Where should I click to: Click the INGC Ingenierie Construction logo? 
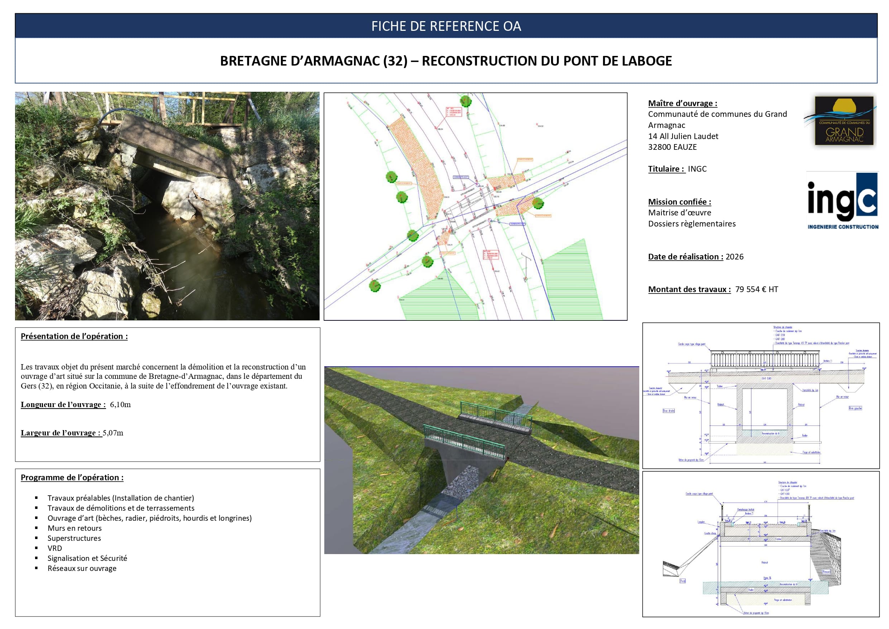coord(842,200)
